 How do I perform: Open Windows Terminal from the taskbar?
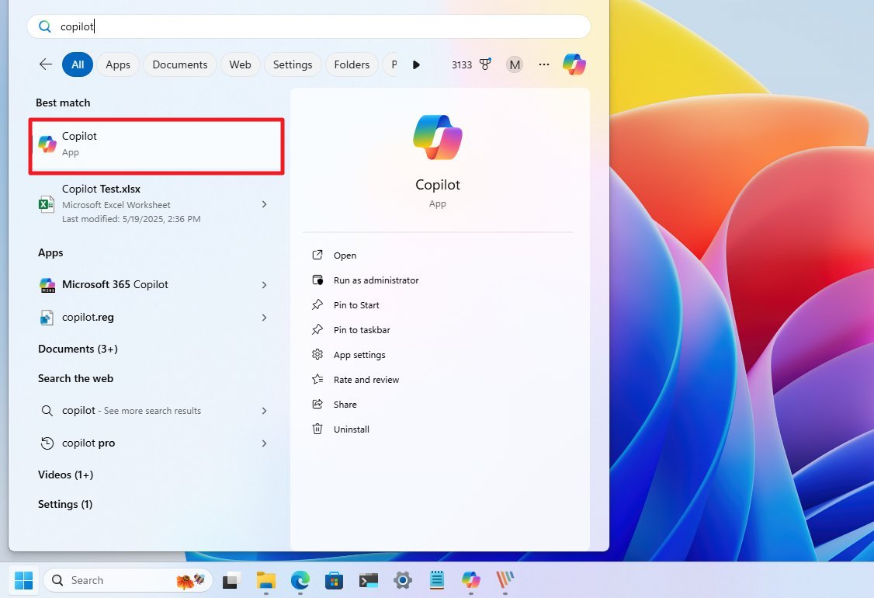click(368, 580)
